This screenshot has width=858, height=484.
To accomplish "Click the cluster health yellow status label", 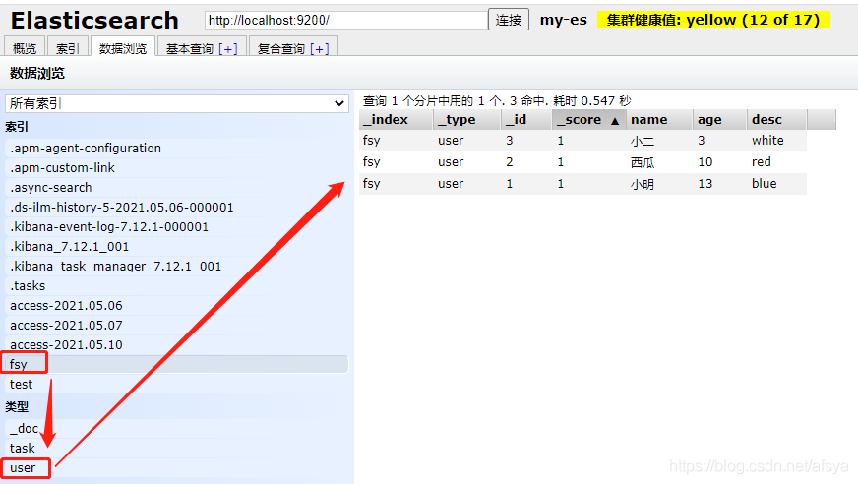I will (x=713, y=20).
